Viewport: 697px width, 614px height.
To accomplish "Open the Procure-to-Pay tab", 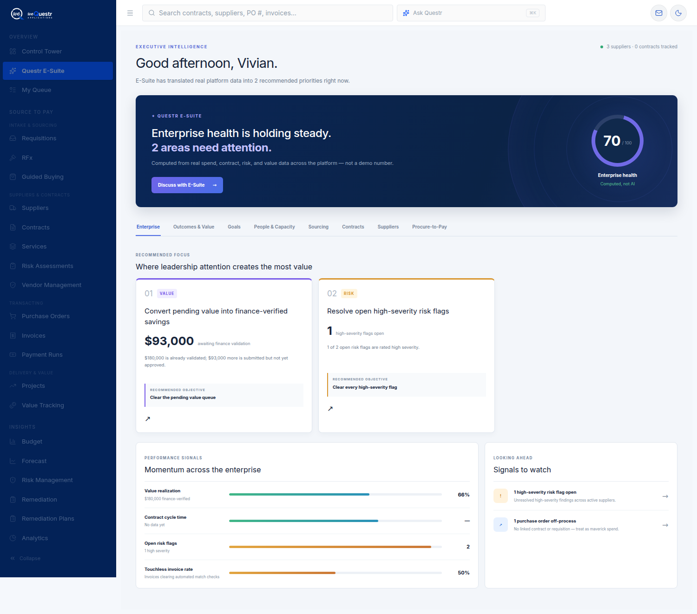I will [429, 227].
